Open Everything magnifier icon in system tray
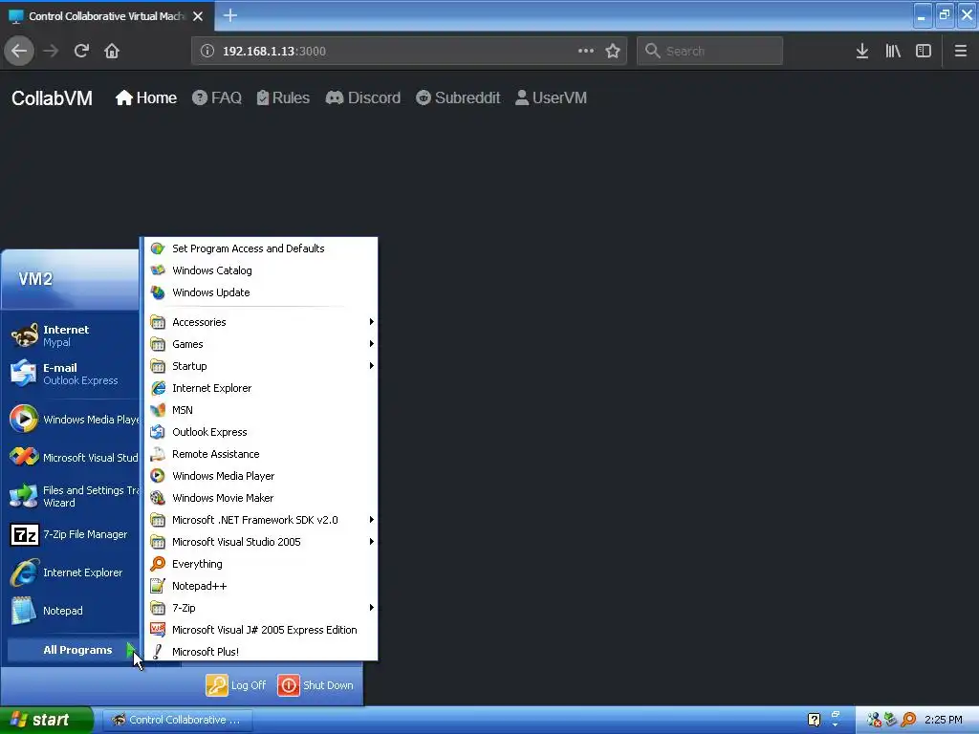Image resolution: width=979 pixels, height=734 pixels. [x=908, y=720]
